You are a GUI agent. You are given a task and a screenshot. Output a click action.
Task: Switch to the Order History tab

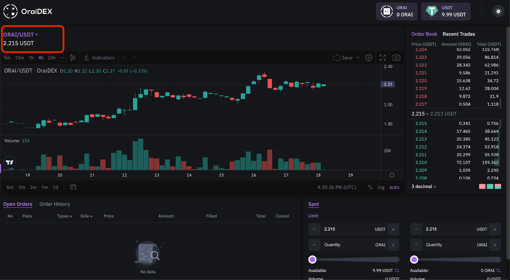click(55, 204)
